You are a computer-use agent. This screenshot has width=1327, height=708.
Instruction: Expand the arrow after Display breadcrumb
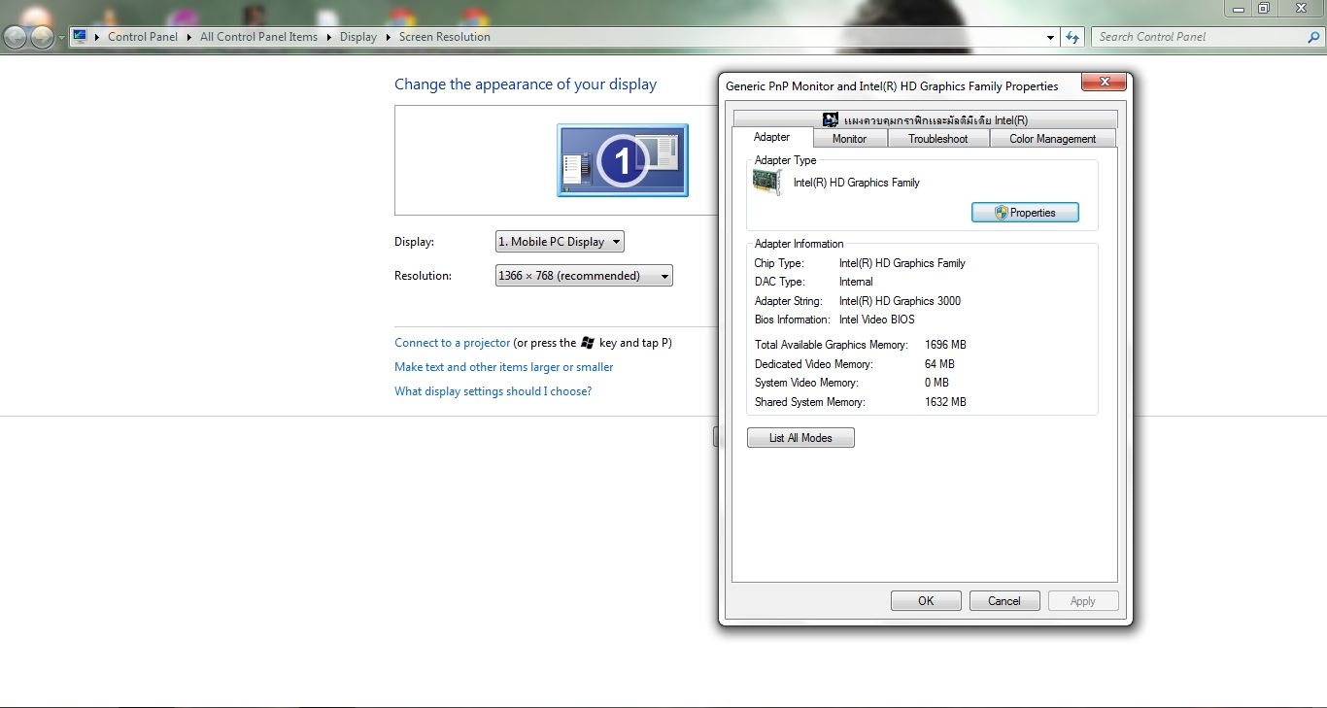coord(388,37)
